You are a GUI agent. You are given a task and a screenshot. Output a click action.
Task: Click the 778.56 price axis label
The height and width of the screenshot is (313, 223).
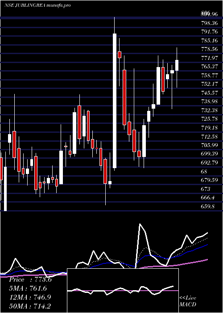pyautogui.click(x=209, y=49)
